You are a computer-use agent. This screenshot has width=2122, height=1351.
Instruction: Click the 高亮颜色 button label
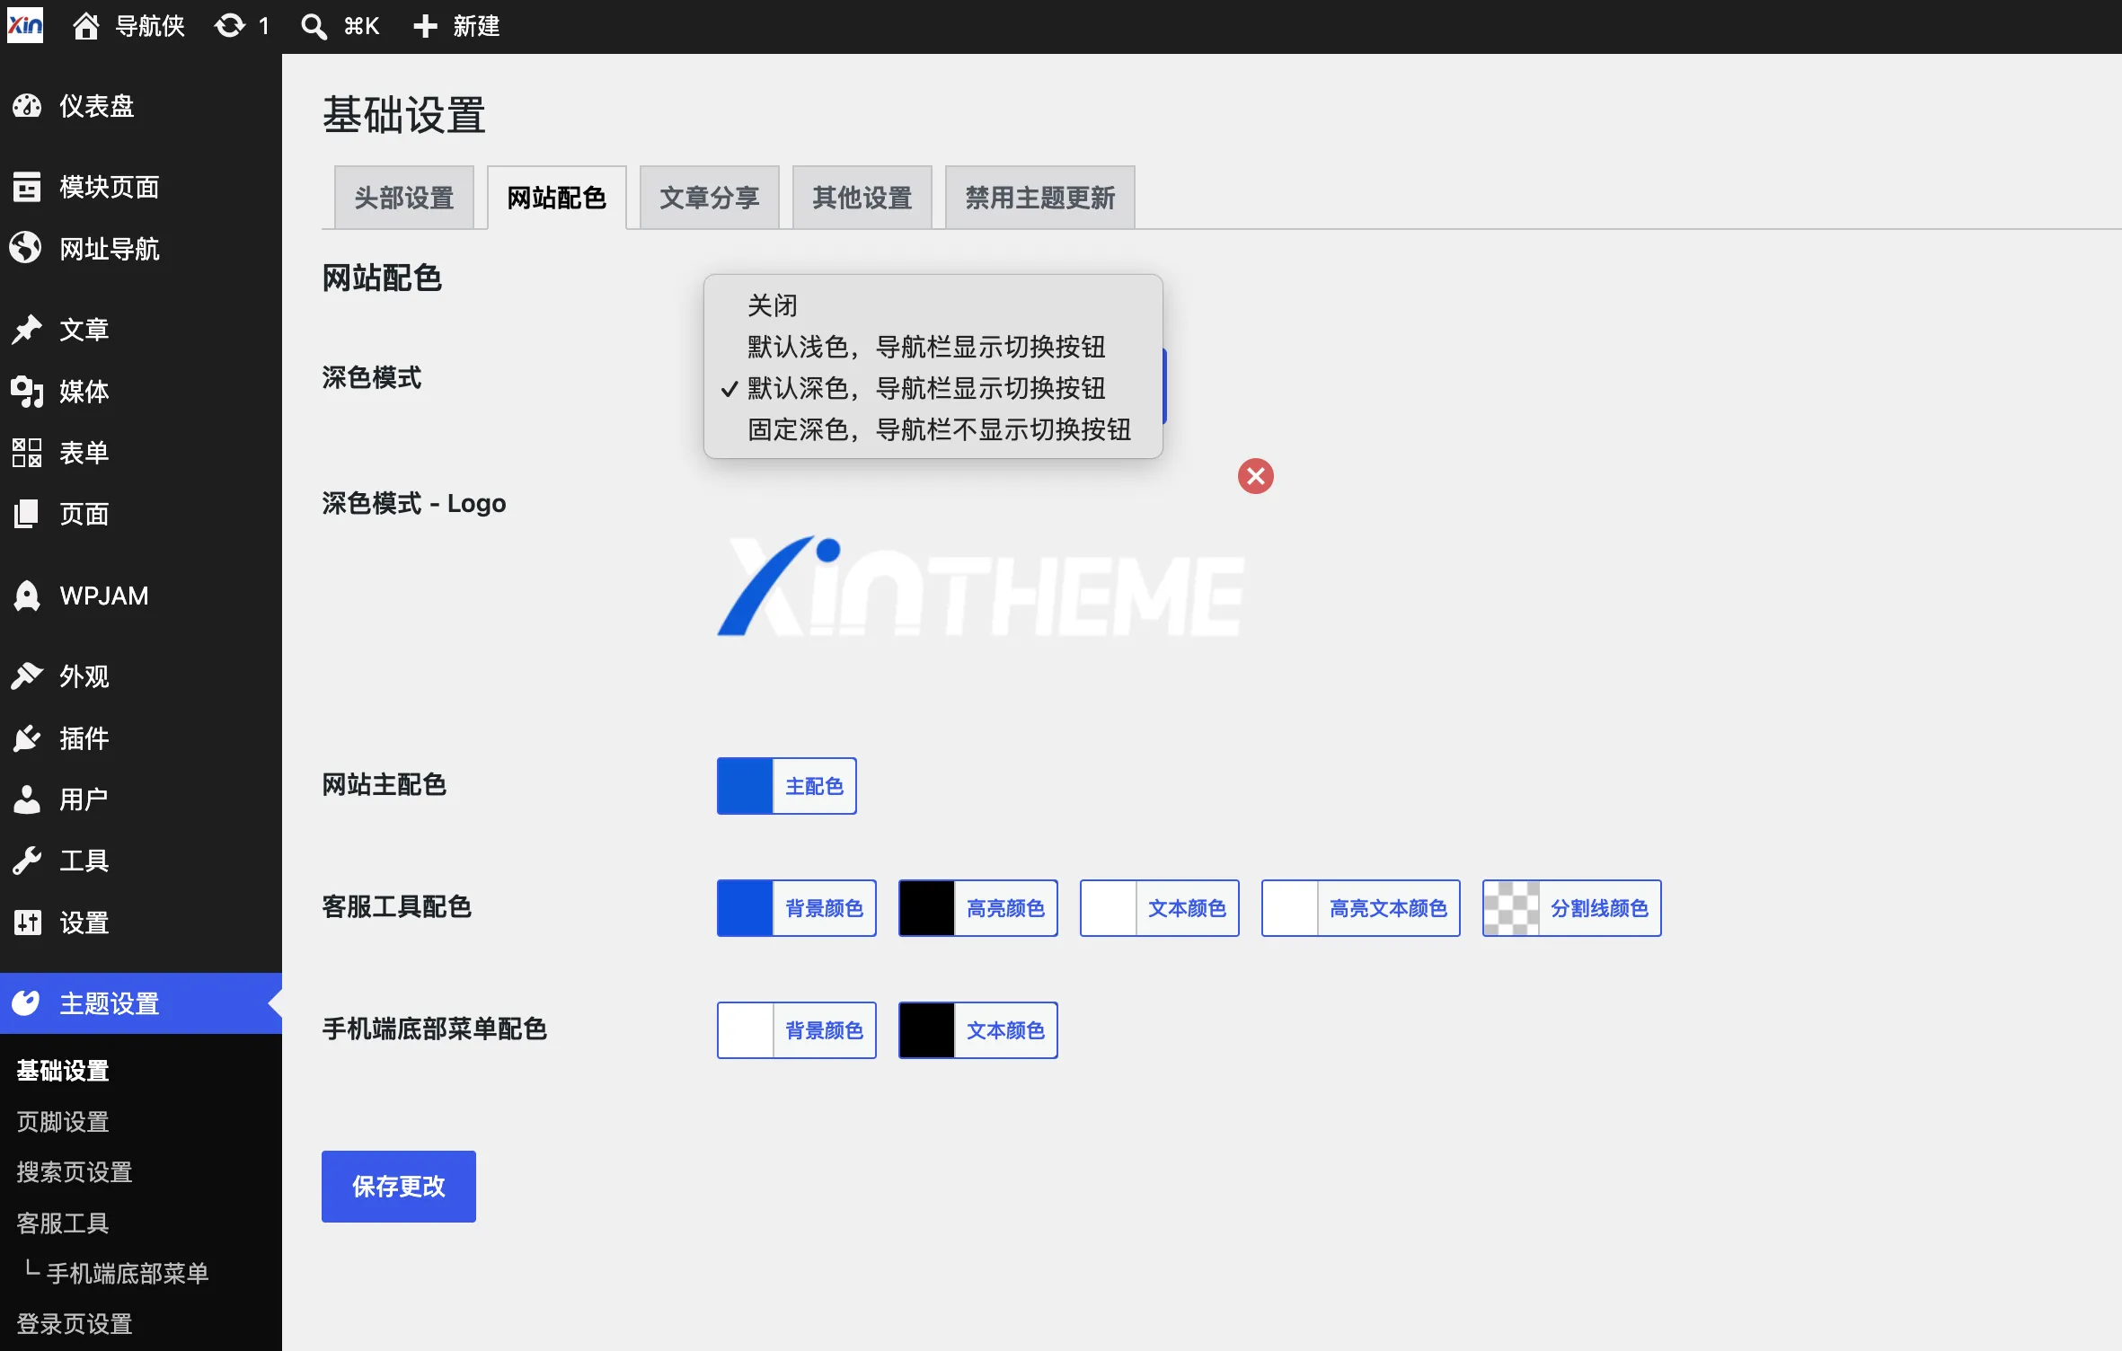pos(1006,908)
